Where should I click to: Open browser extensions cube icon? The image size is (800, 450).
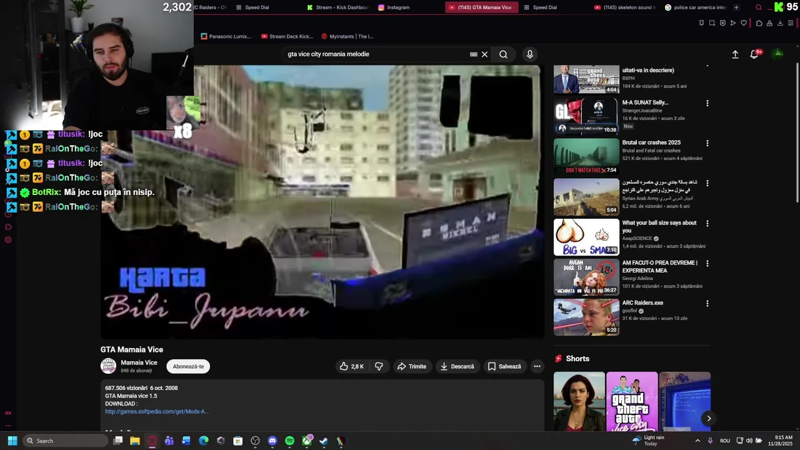point(759,23)
